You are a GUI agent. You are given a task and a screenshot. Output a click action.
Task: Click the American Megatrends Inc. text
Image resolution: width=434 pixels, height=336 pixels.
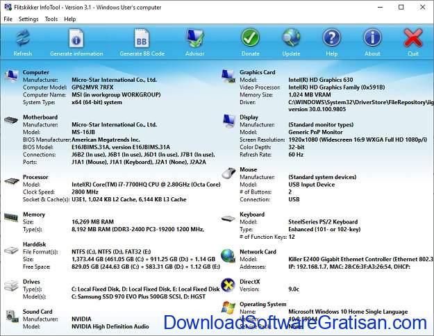(x=106, y=140)
